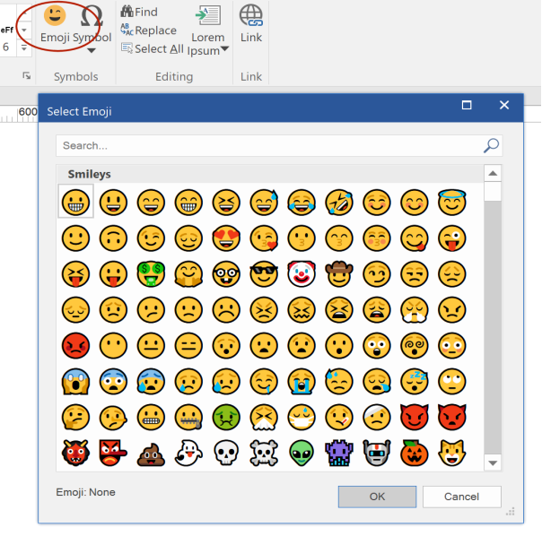The height and width of the screenshot is (536, 542).
Task: Click the scrollbar down arrow
Action: (x=493, y=463)
